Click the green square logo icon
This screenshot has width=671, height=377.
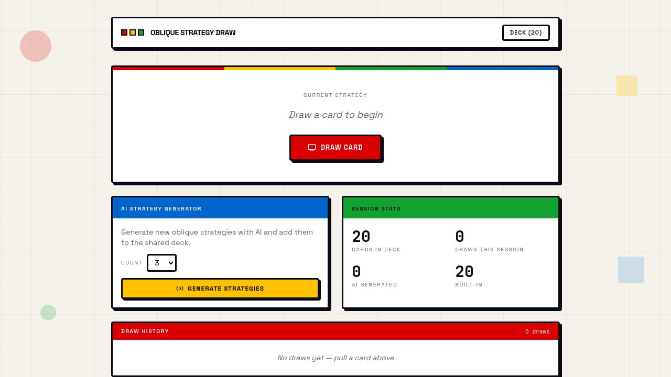coord(141,32)
